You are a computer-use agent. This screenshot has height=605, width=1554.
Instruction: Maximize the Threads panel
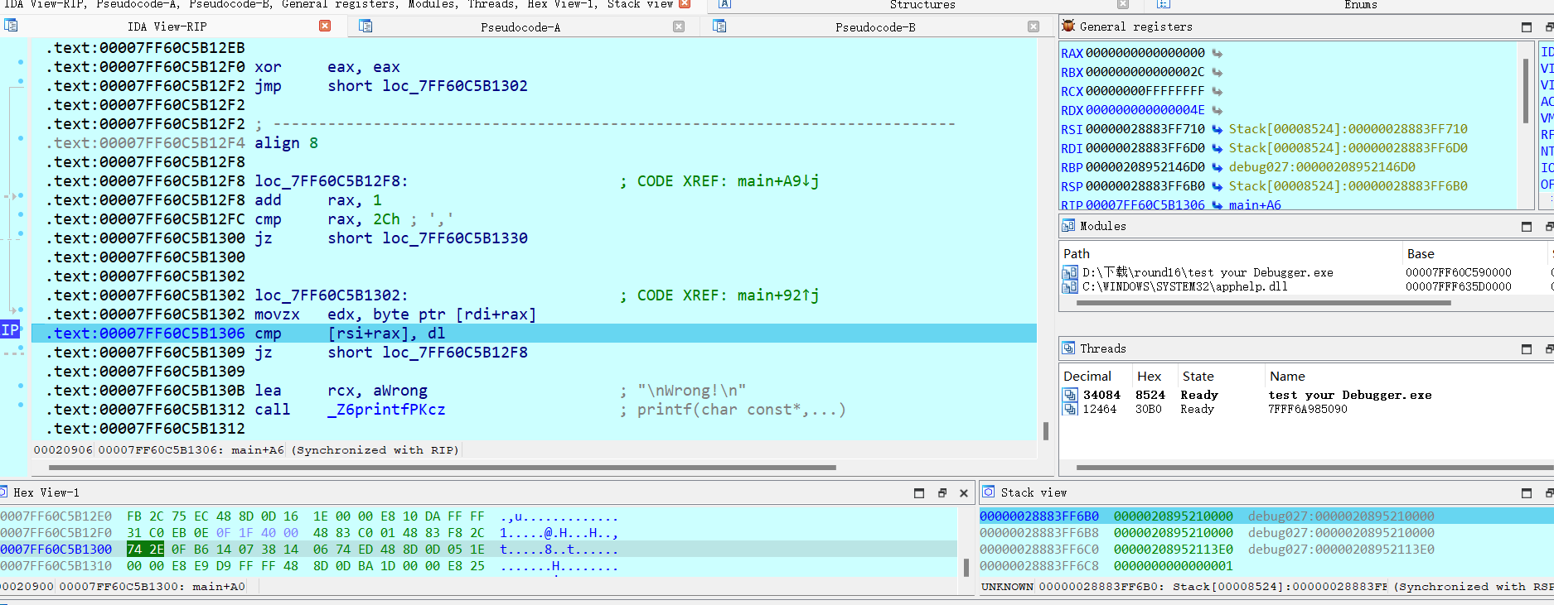(x=1527, y=349)
